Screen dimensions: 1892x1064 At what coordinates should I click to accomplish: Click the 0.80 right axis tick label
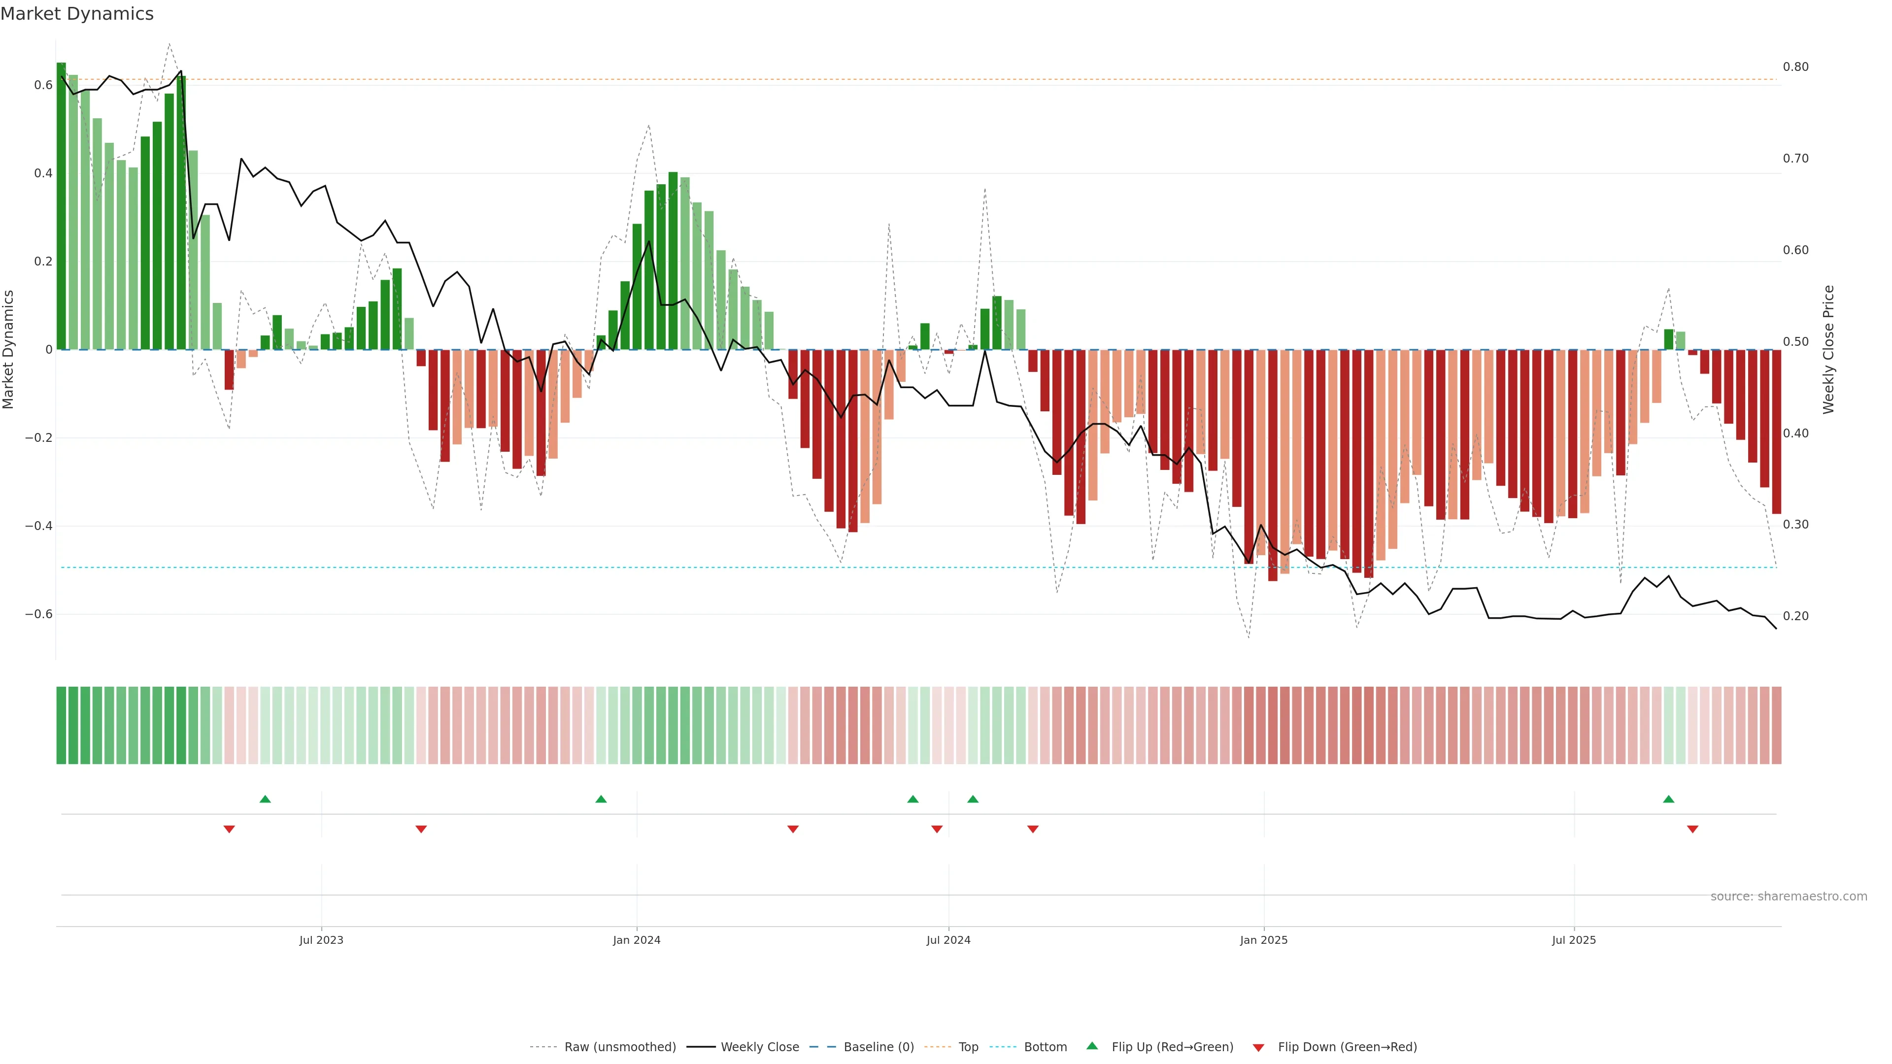coord(1795,67)
